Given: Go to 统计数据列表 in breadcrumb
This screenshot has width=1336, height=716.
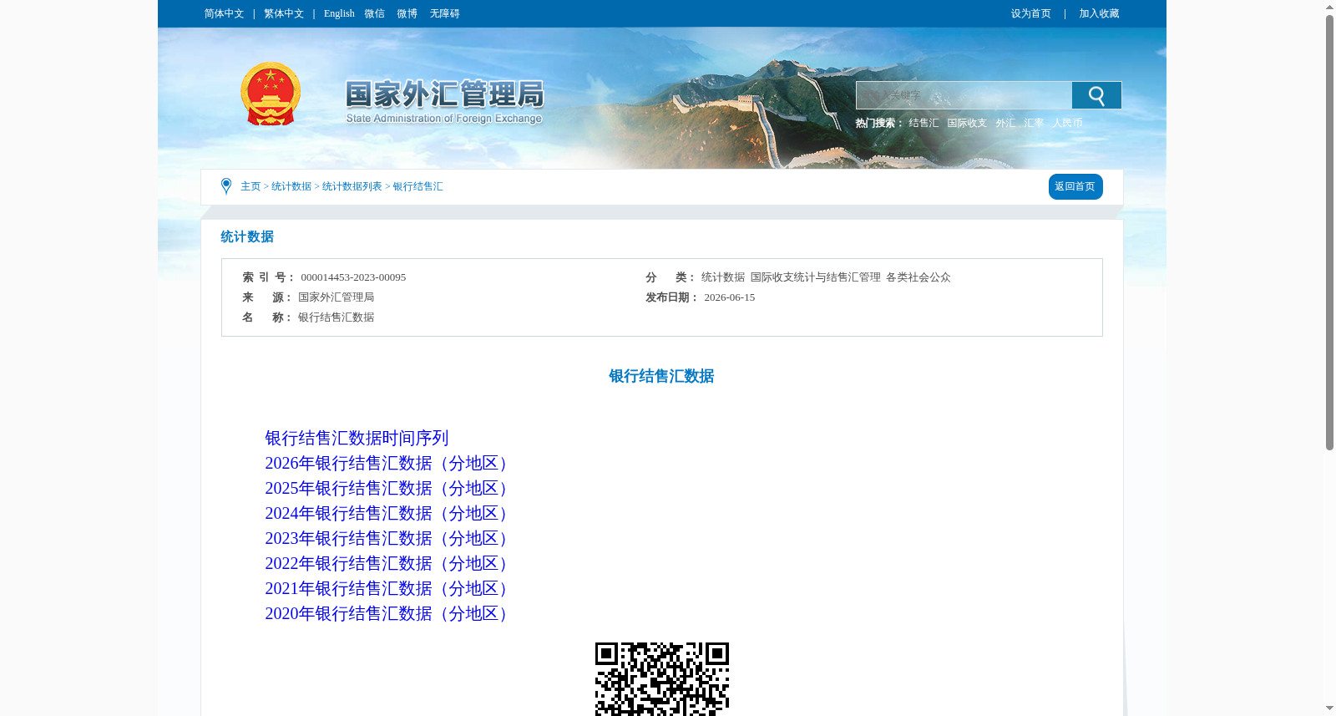Looking at the screenshot, I should click(x=352, y=186).
